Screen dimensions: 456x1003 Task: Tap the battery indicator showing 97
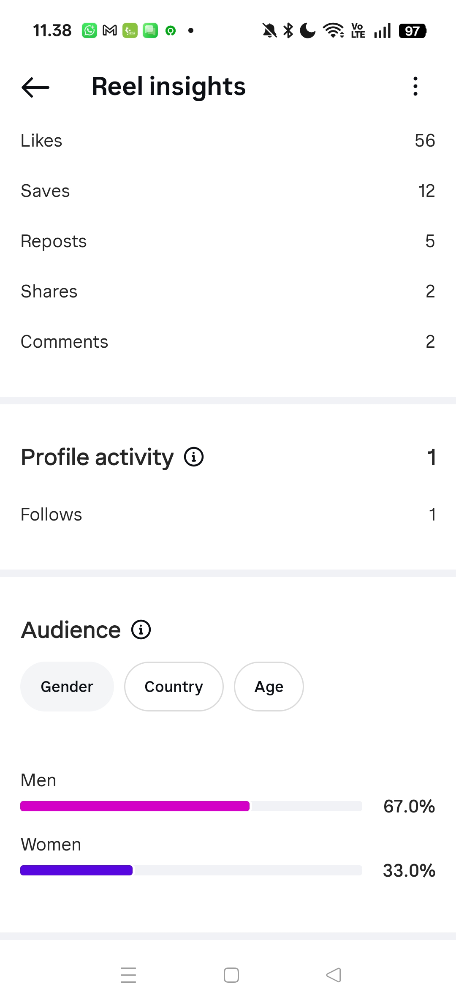[413, 31]
